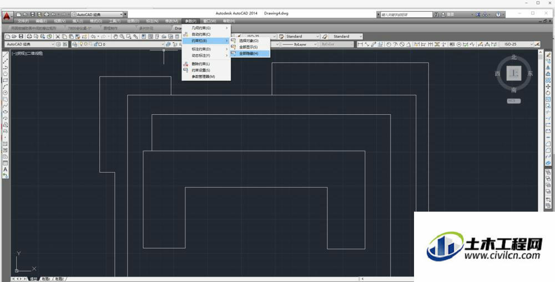The image size is (555, 282).
Task: Select 全部显示(S) submenu item
Action: point(250,47)
